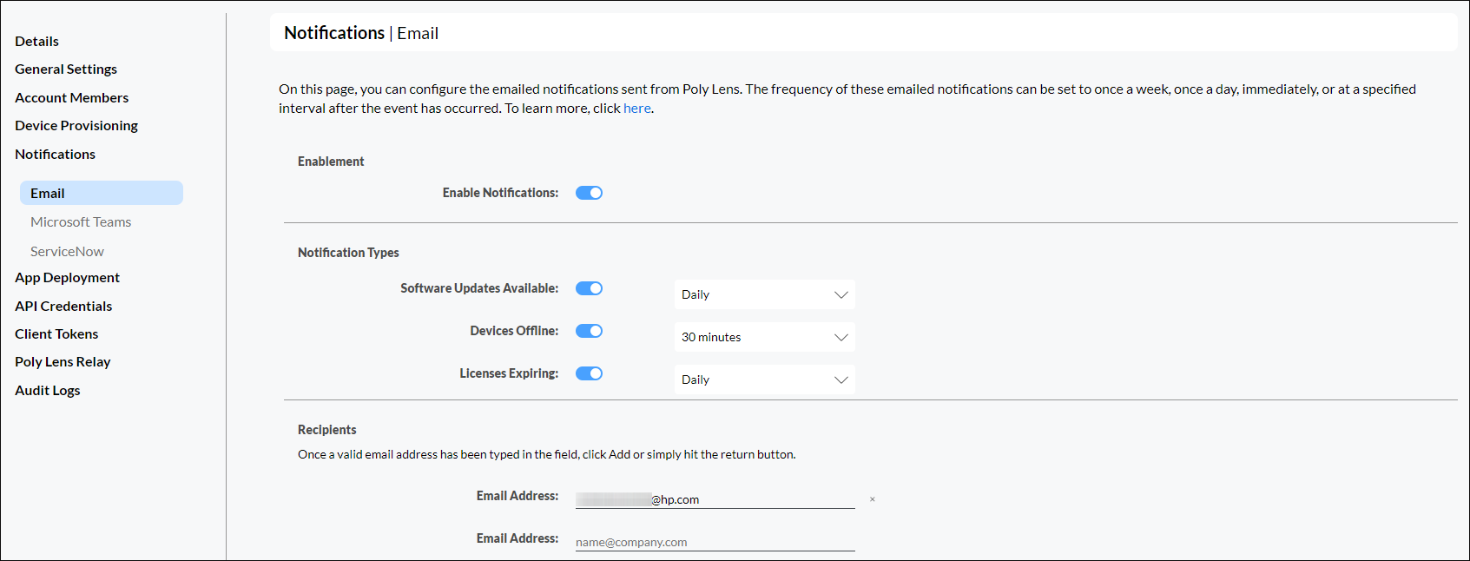Click the Notifications | Email page heading

tap(361, 33)
